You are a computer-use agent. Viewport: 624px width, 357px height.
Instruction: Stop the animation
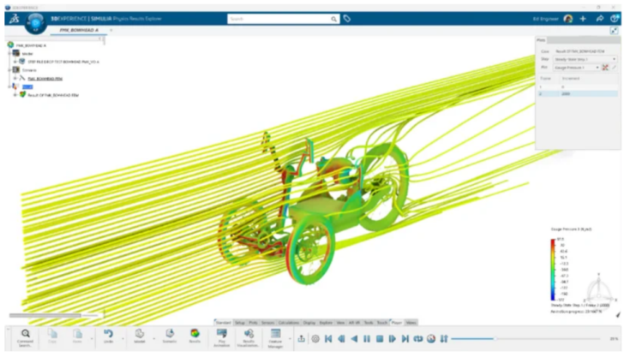click(x=380, y=339)
